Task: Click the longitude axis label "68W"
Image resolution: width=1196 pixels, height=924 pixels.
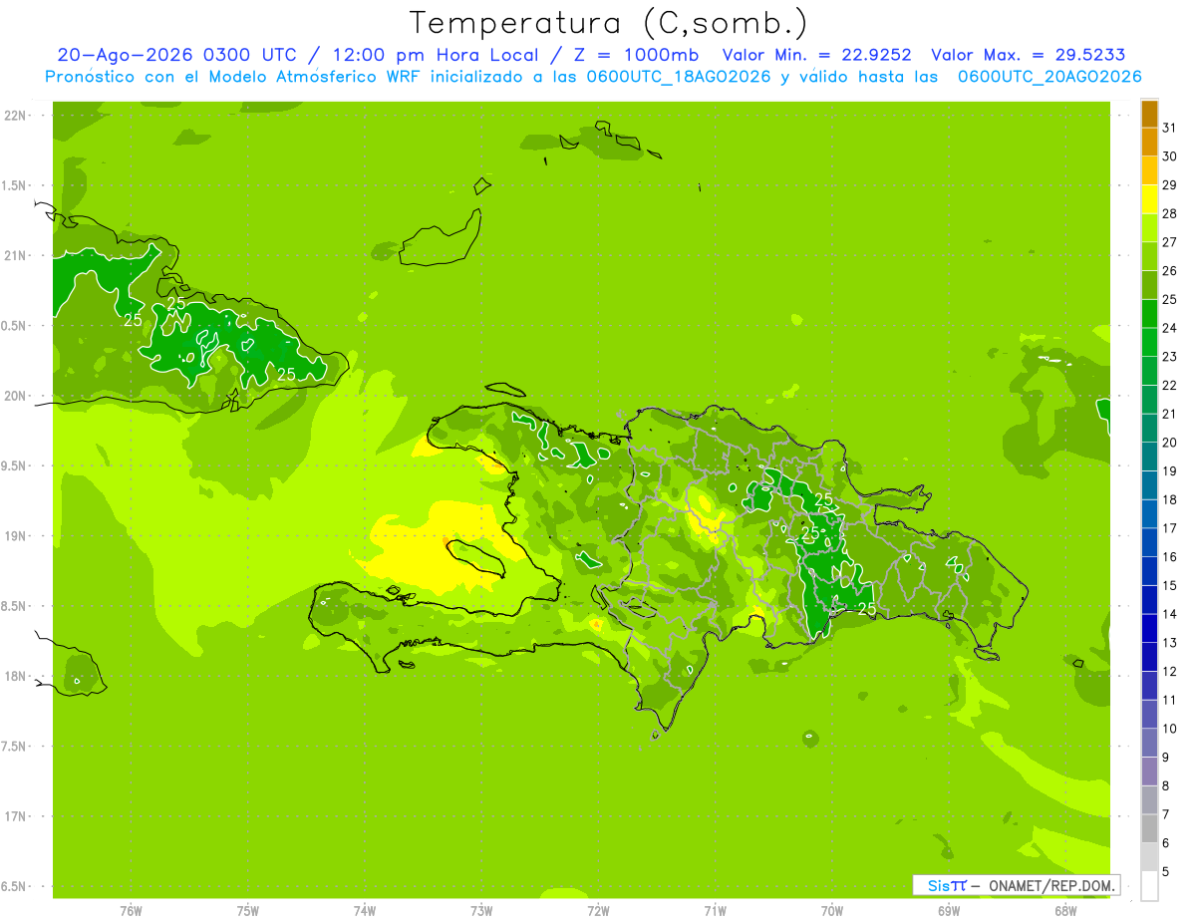Action: [x=1065, y=911]
